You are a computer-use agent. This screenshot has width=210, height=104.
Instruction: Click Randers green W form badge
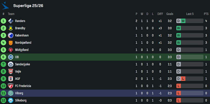pyautogui.click(x=183, y=21)
